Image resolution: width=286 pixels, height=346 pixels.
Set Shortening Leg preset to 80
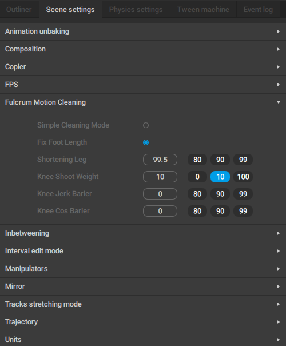tap(197, 160)
